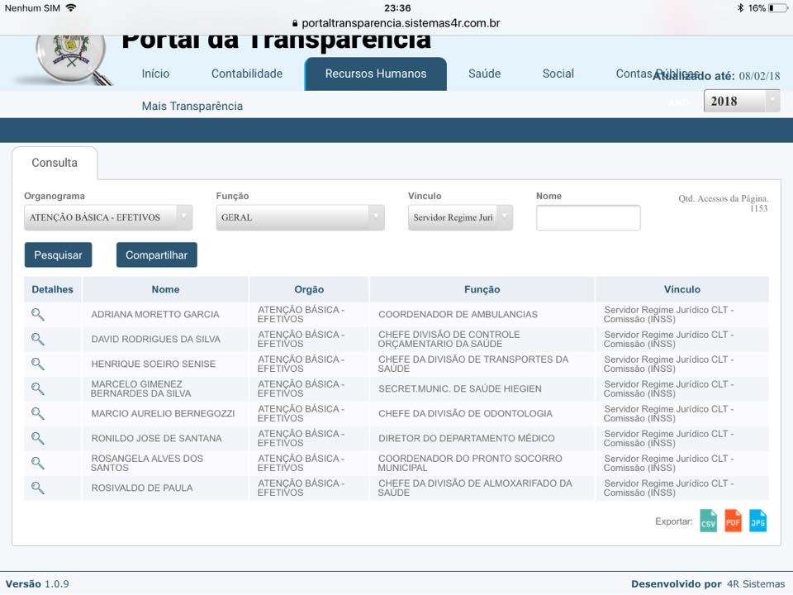The image size is (793, 595).
Task: Click the Nome column header
Action: [165, 289]
